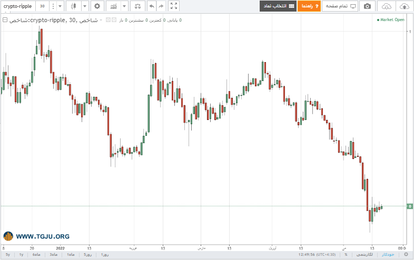Open series settings gear in legend
The height and width of the screenshot is (260, 414).
[114, 20]
